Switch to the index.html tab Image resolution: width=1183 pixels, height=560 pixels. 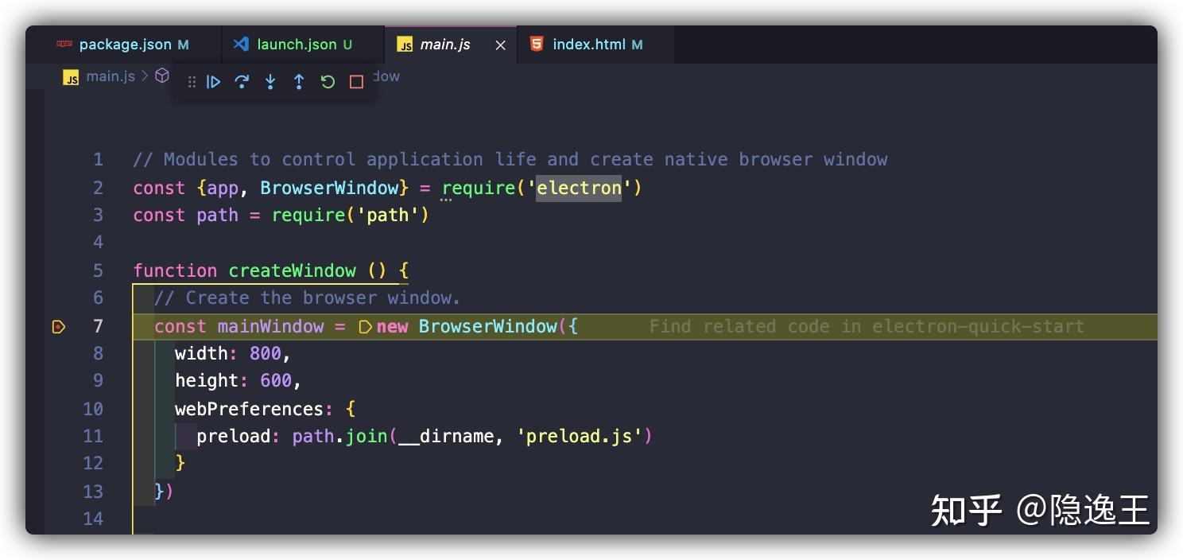596,45
